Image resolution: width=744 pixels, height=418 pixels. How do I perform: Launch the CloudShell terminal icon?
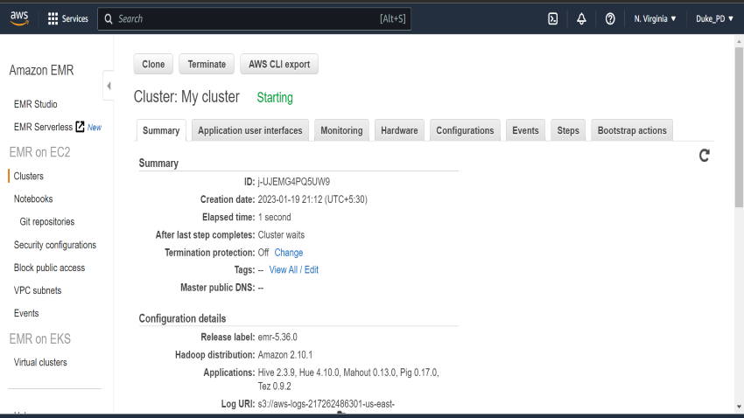553,18
